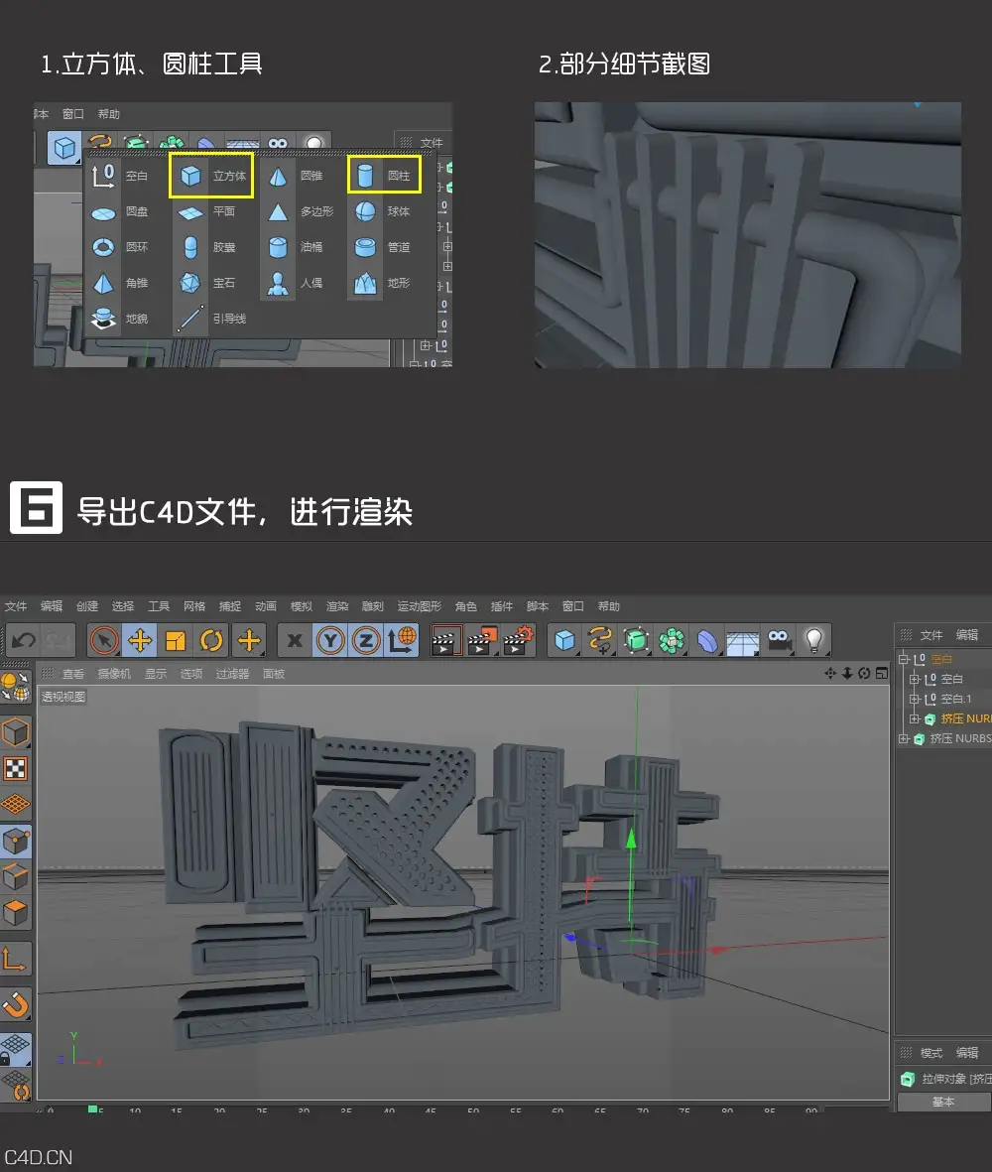
Task: Open viewport 过滤器 menu
Action: pyautogui.click(x=232, y=674)
